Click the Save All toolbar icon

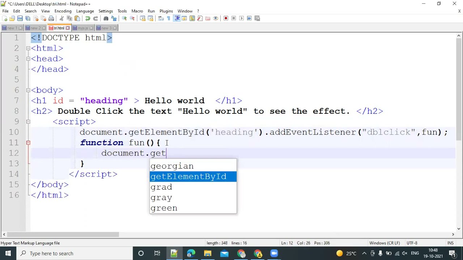coord(28,18)
